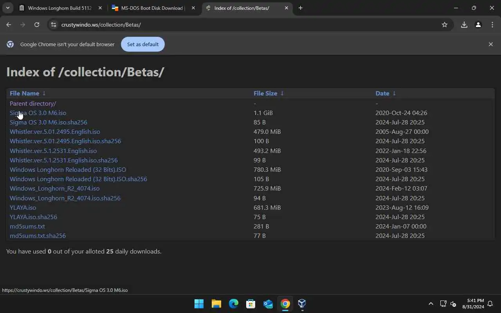
Task: Open a new browser tab
Action: click(300, 8)
